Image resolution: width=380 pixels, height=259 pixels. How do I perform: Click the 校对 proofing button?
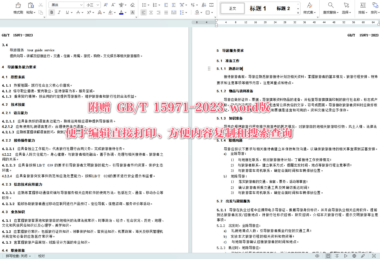pos(41,256)
